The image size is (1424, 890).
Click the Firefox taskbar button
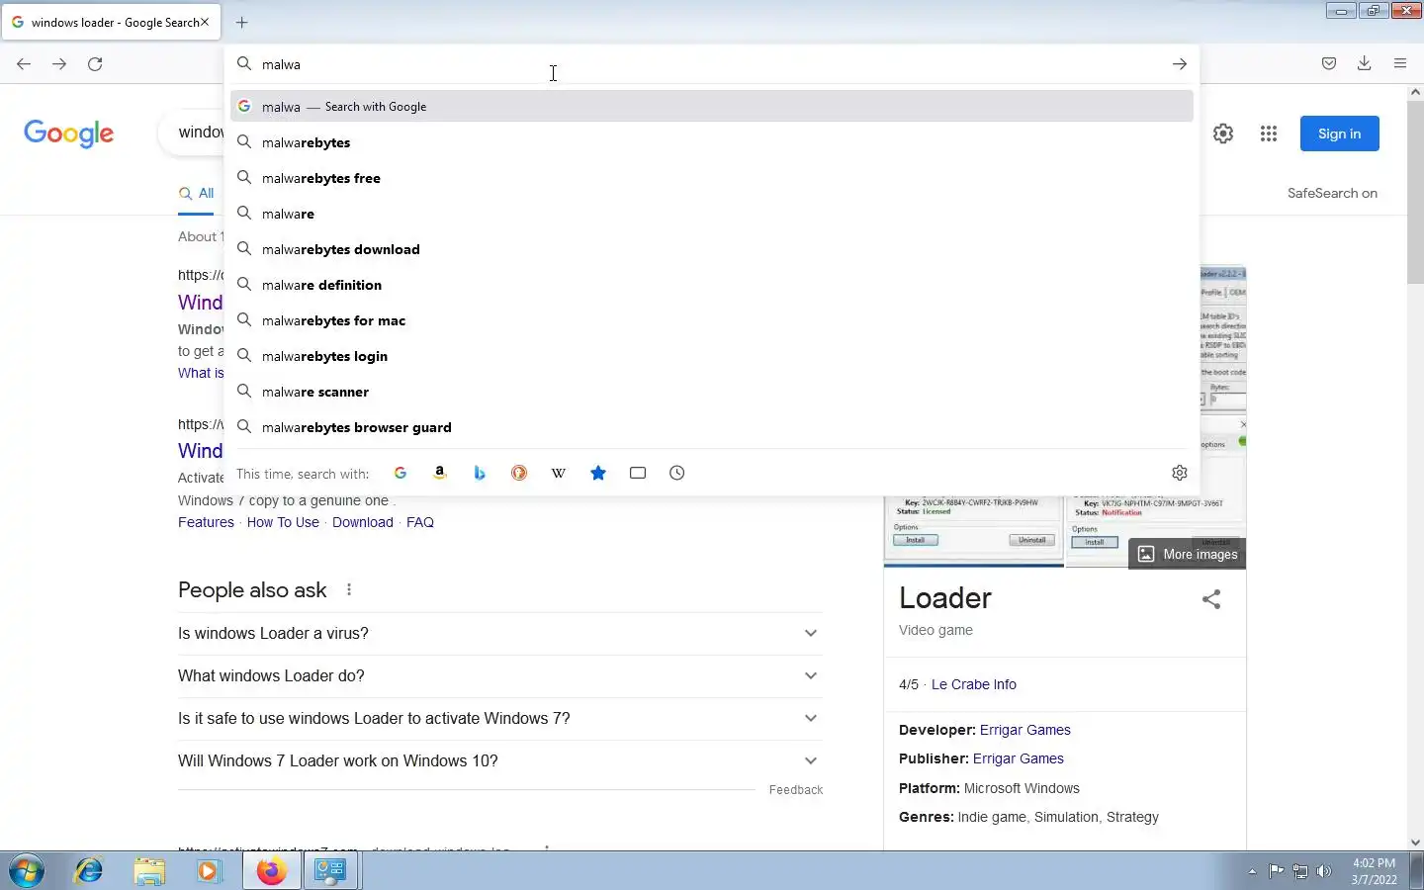pyautogui.click(x=271, y=871)
